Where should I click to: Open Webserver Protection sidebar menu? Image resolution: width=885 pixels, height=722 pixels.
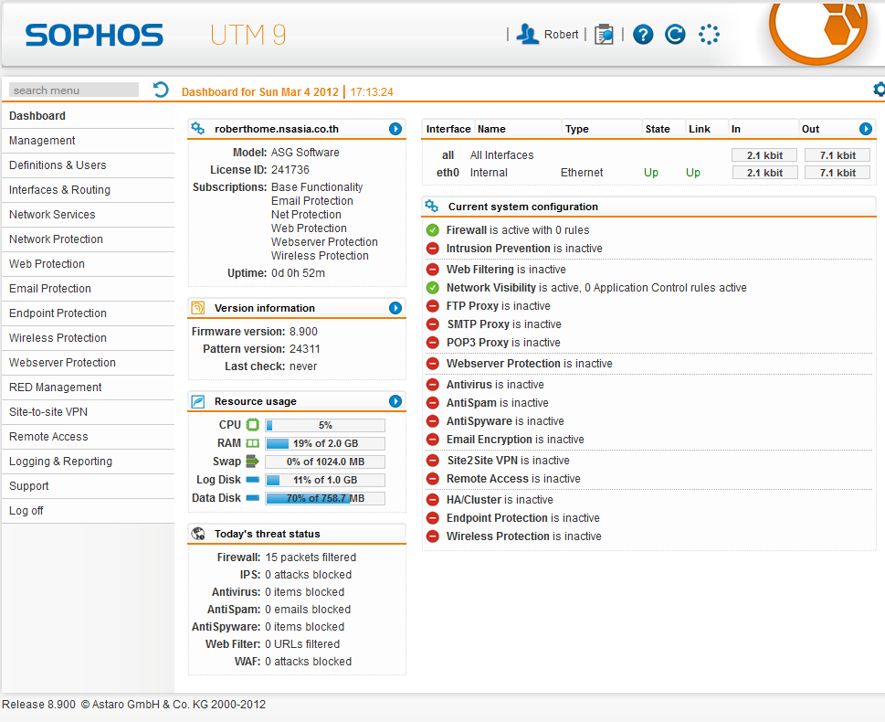(88, 363)
